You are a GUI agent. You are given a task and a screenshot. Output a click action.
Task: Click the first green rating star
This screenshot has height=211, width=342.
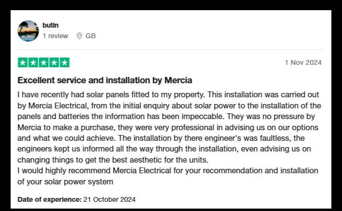23,63
